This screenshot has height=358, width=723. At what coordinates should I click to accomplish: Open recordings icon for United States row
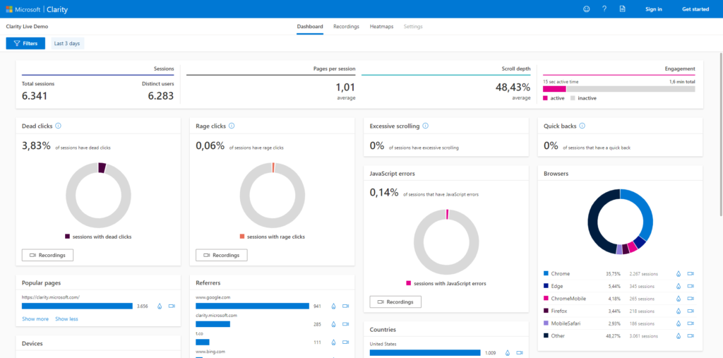pos(520,353)
